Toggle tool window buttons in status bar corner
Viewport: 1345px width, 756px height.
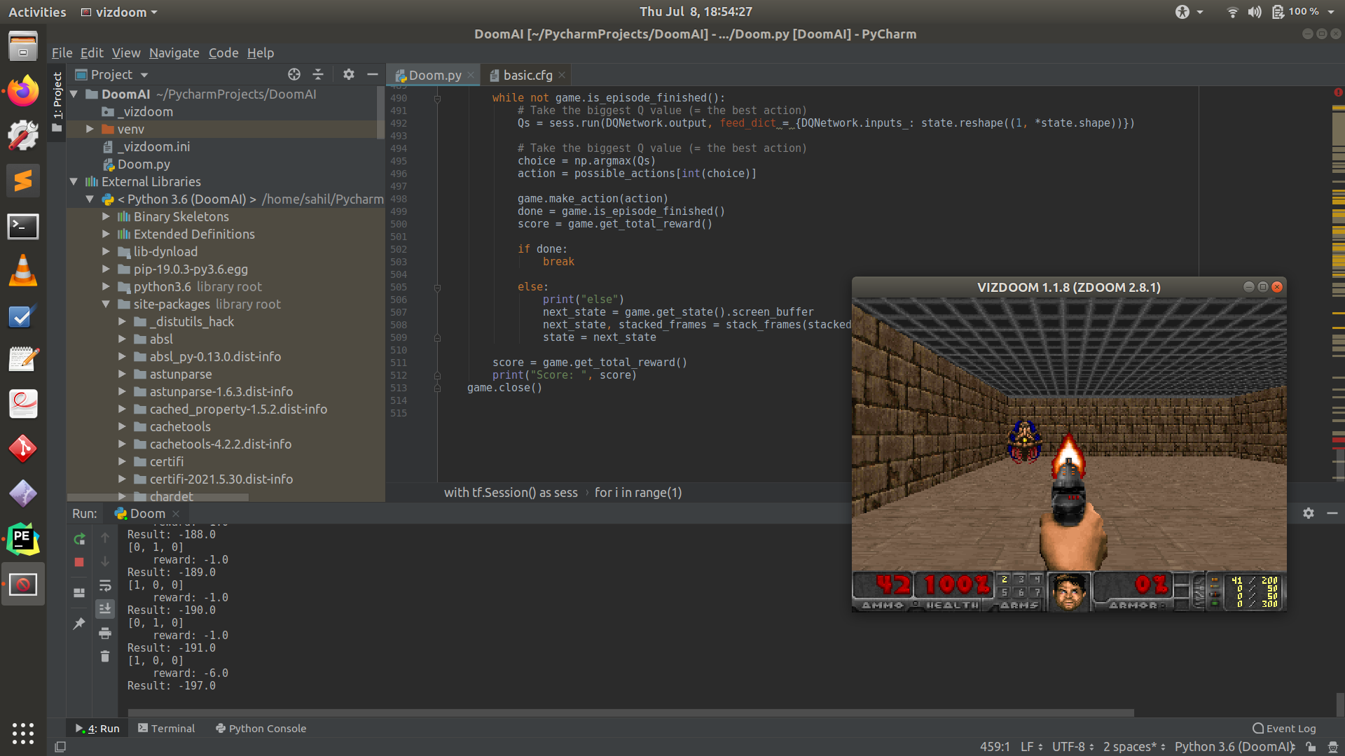[60, 747]
